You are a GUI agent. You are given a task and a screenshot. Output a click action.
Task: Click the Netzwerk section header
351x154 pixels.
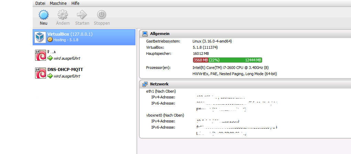159,84
